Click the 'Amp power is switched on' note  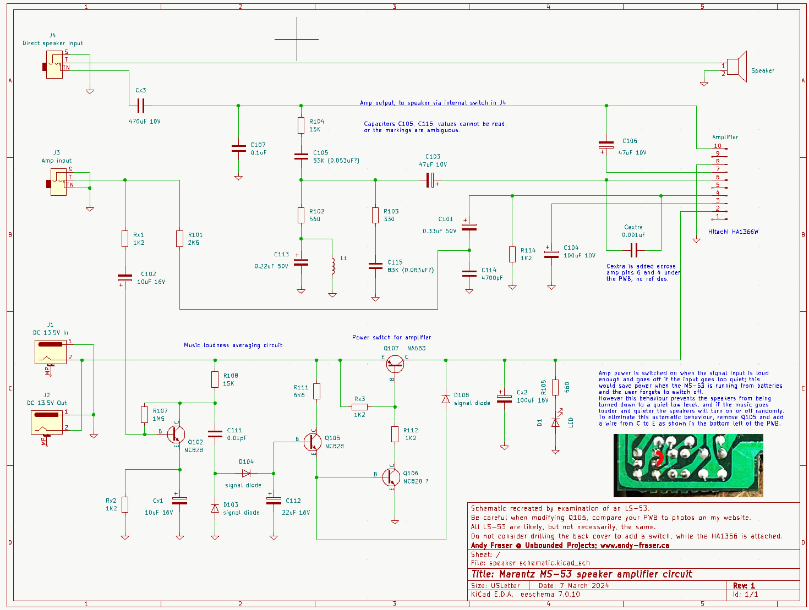[x=691, y=398]
